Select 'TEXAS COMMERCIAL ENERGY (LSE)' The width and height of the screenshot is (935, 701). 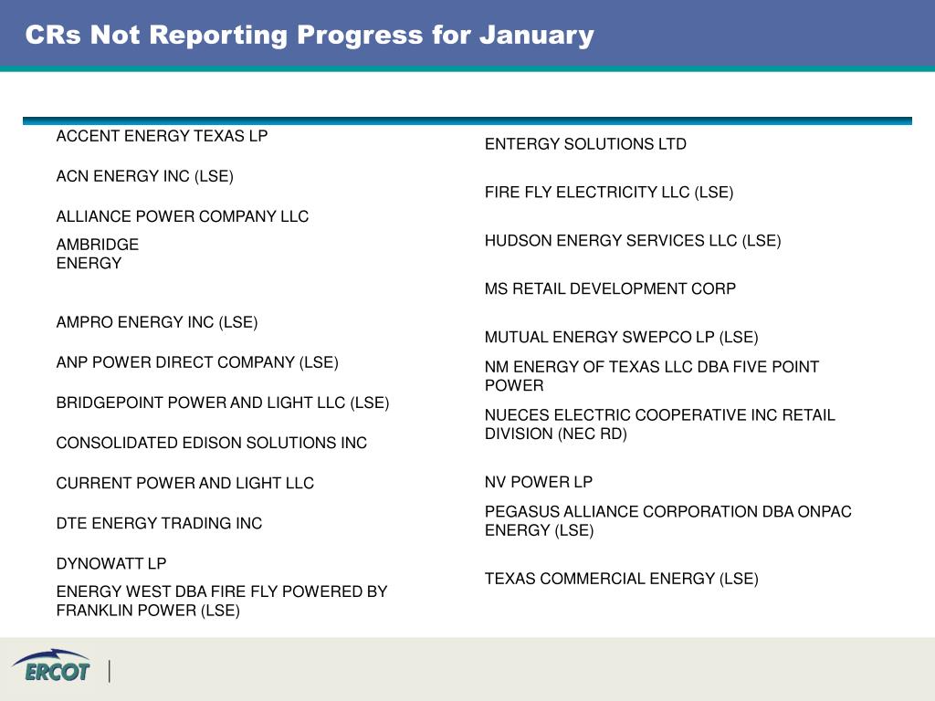621,579
